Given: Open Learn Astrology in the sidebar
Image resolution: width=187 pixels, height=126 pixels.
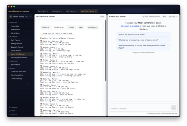Looking at the screenshot, I should coord(17,79).
